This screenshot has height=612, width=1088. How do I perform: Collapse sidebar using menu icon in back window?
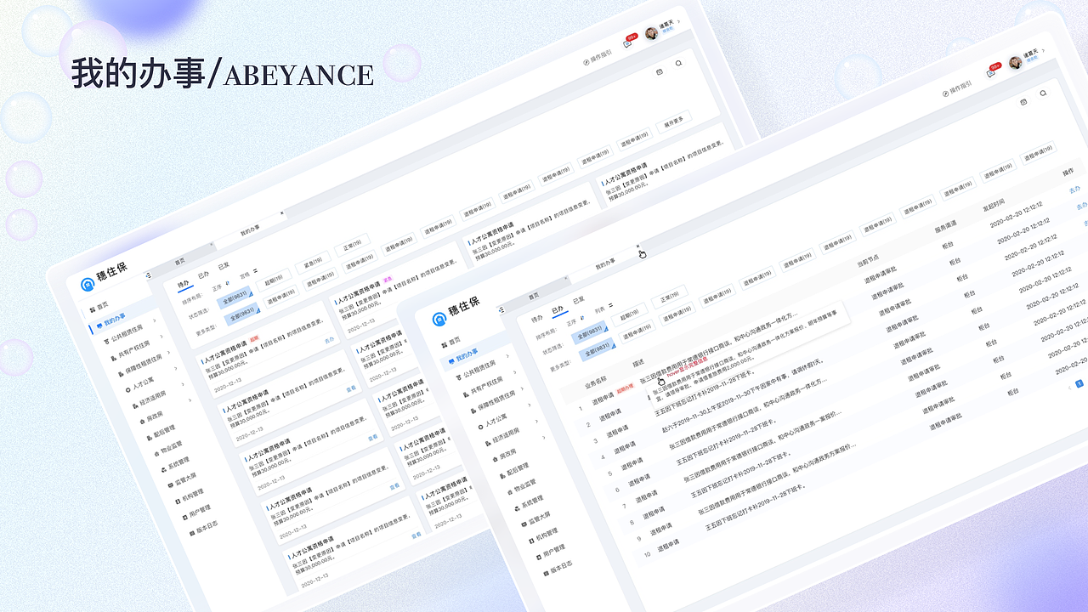148,275
